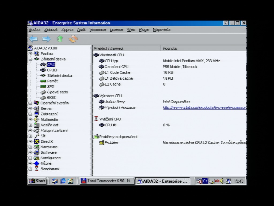The image size is (274, 206).
Task: Open the Informace menu
Action: pos(98,30)
